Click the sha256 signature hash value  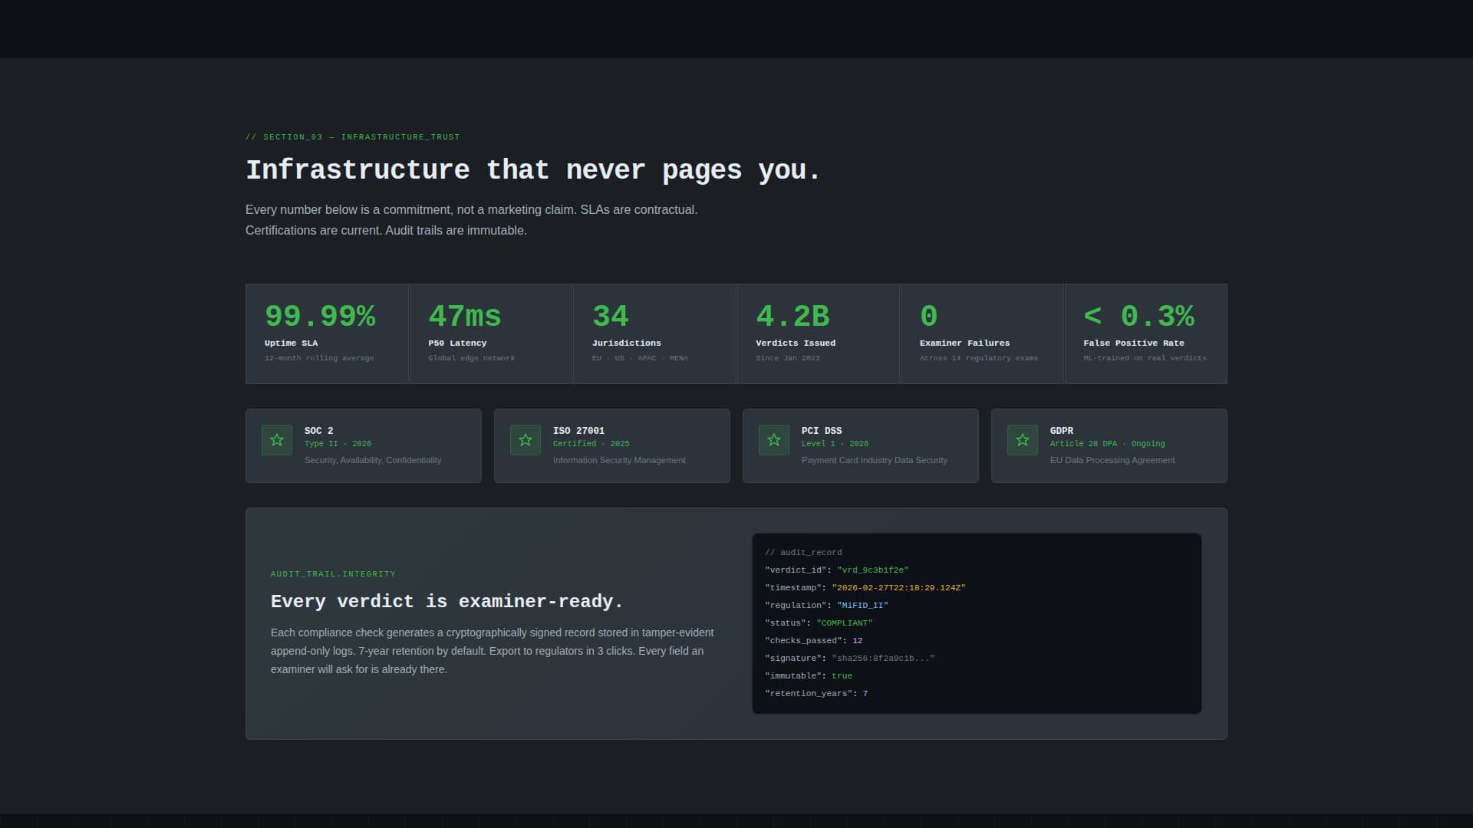pyautogui.click(x=882, y=658)
